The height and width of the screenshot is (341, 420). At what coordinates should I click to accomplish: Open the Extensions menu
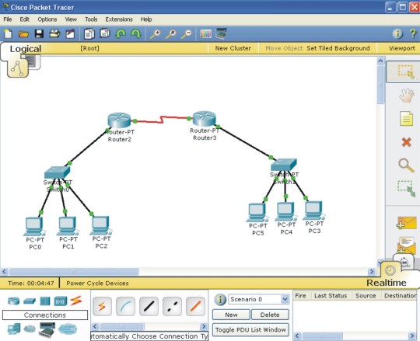[119, 19]
